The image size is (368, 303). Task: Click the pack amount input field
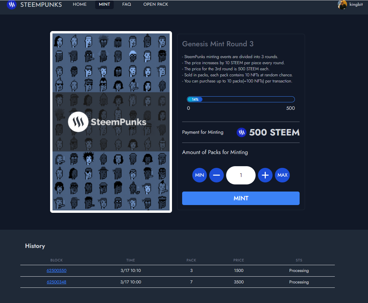[241, 175]
